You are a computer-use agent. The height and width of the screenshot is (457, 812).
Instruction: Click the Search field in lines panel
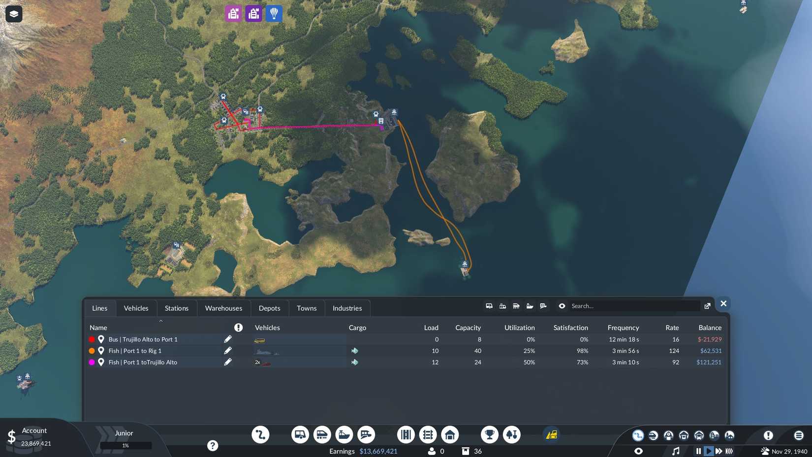pyautogui.click(x=634, y=306)
